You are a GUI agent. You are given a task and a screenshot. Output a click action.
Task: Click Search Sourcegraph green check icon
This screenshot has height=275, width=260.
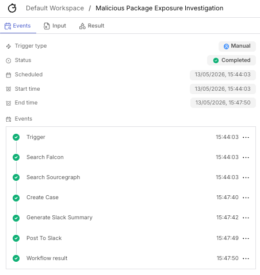(16, 177)
